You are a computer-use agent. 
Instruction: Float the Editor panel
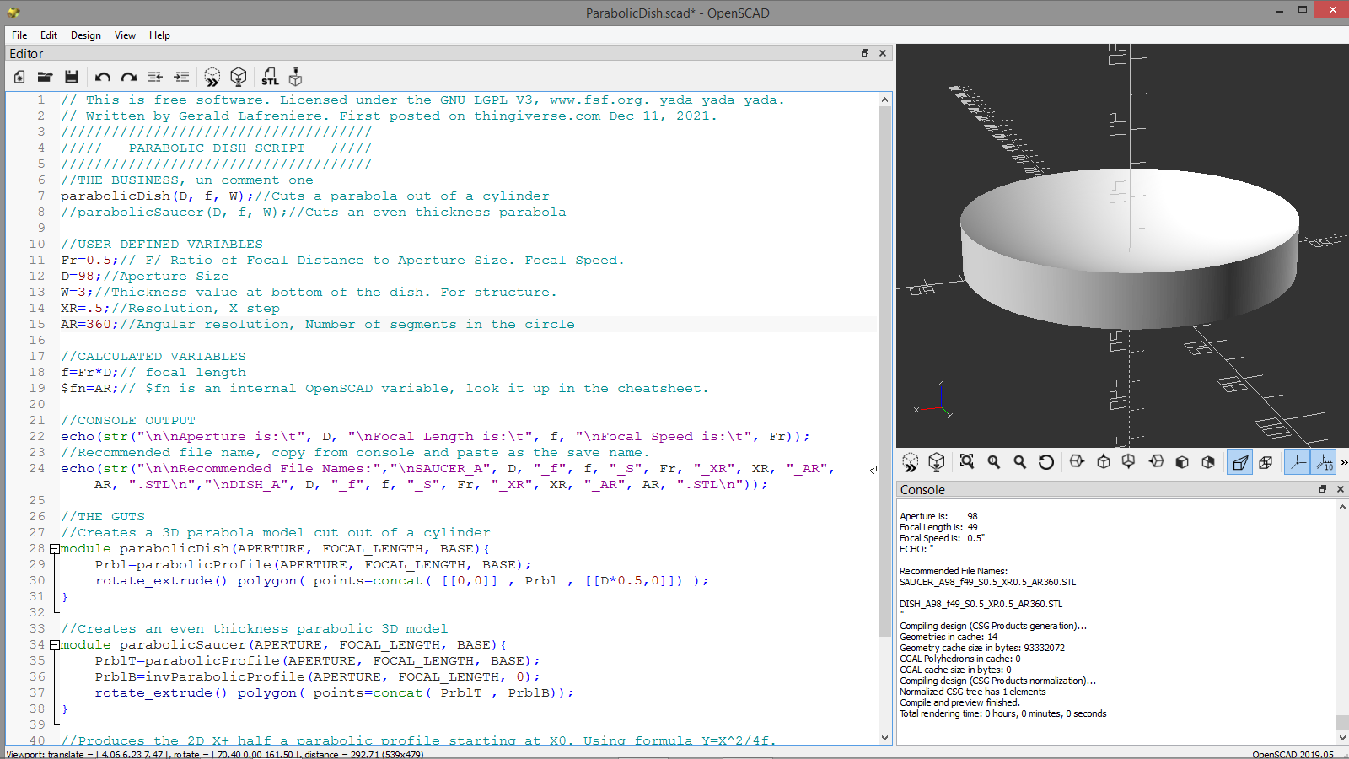coord(865,53)
